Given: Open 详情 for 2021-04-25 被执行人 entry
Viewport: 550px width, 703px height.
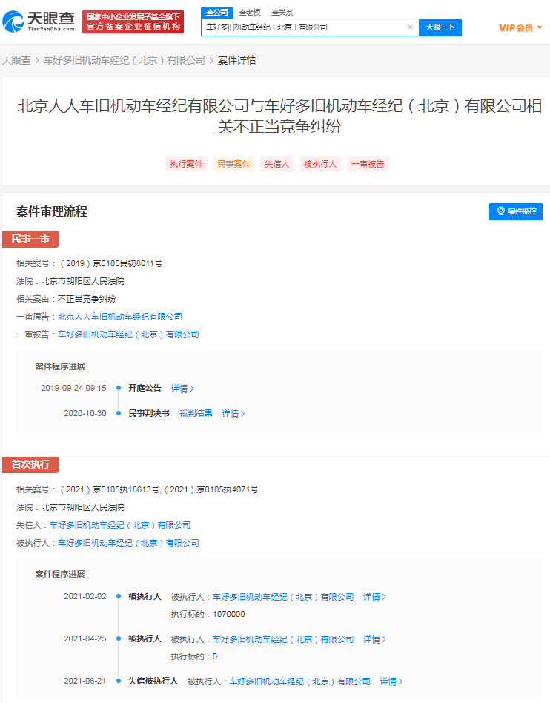Looking at the screenshot, I should [375, 639].
